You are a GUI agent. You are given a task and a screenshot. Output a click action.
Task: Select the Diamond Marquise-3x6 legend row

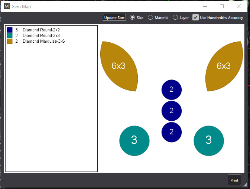[x=36, y=41]
